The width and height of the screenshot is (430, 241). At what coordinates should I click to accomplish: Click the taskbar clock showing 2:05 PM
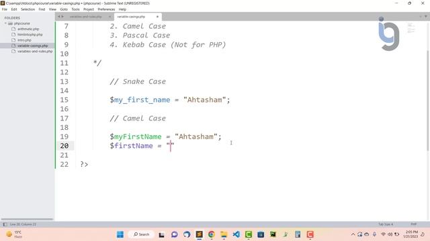tap(411, 234)
